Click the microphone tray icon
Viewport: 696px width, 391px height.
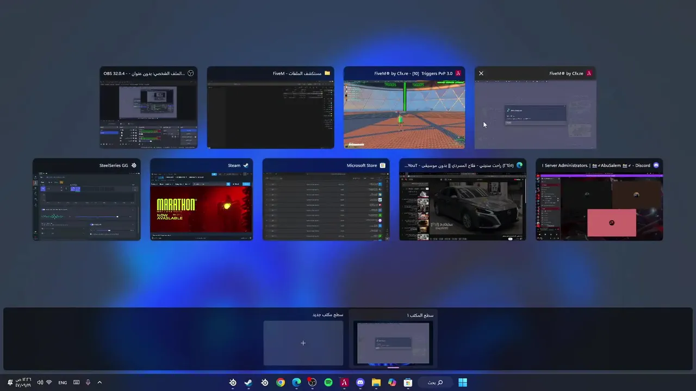88,382
